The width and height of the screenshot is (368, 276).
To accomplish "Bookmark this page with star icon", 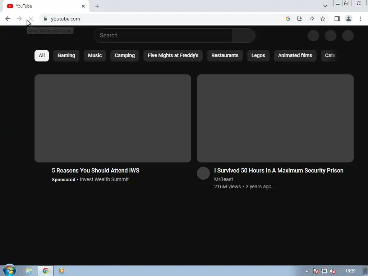I will click(x=323, y=19).
